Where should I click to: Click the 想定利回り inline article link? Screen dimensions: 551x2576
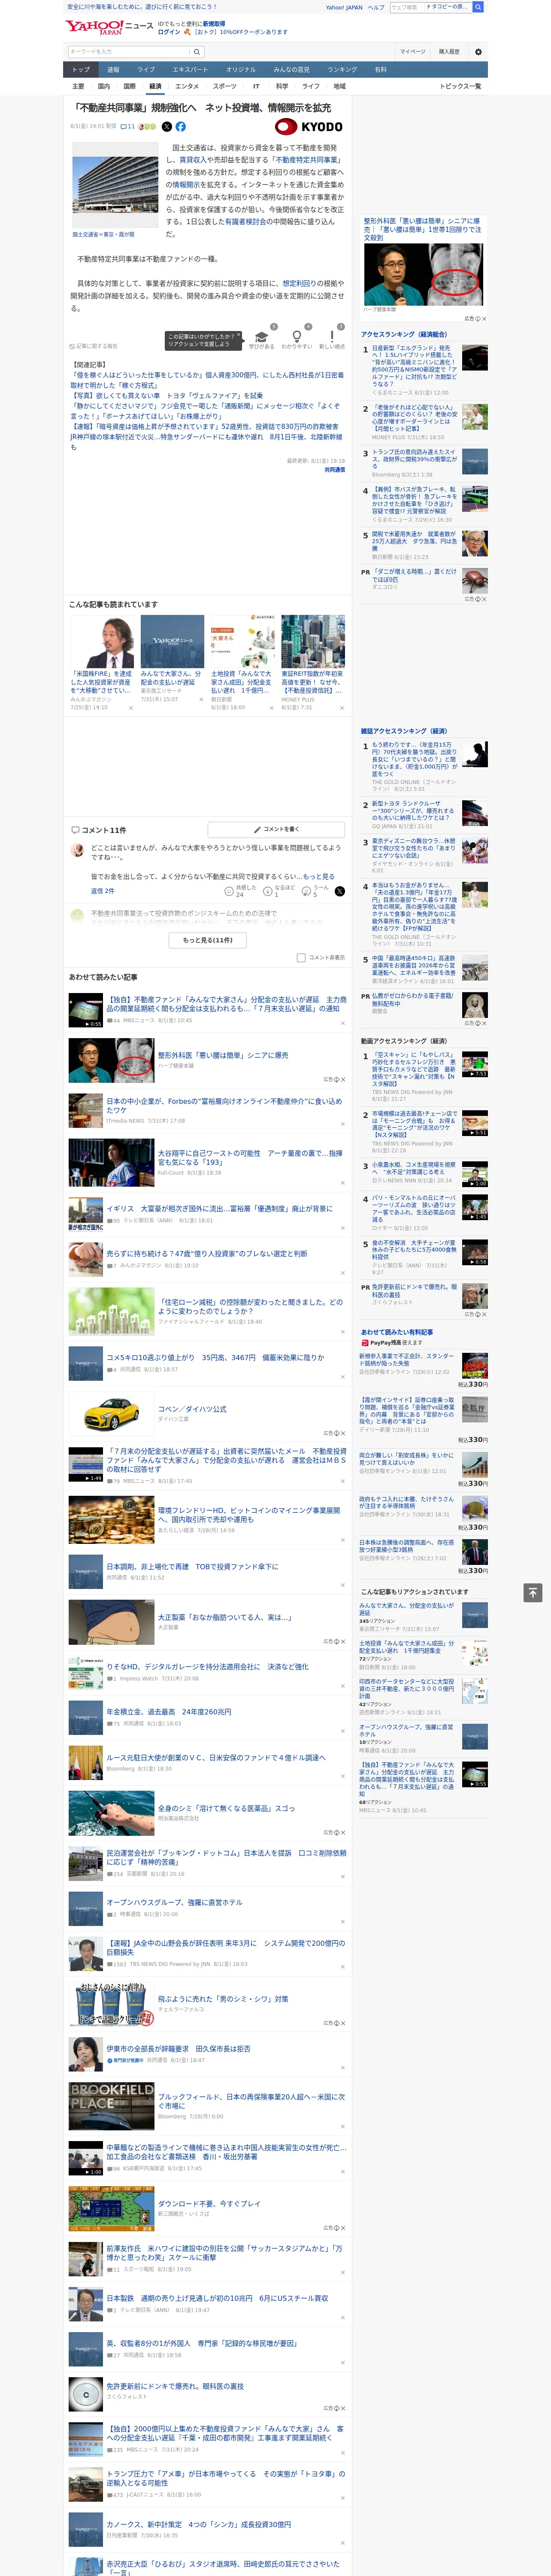click(x=301, y=283)
